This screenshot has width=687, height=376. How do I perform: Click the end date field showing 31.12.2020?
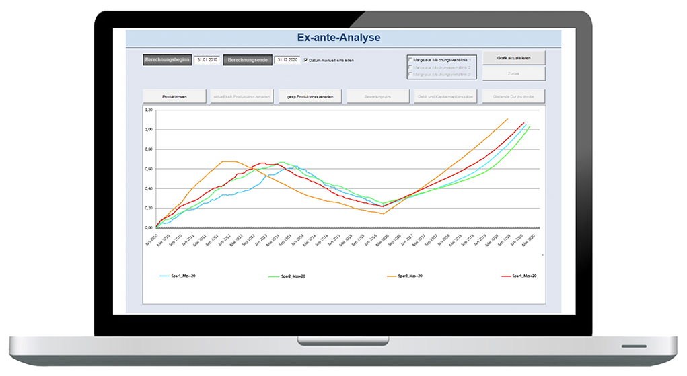(x=287, y=60)
